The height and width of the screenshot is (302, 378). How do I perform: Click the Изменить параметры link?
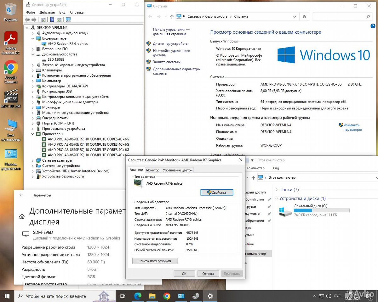click(352, 127)
